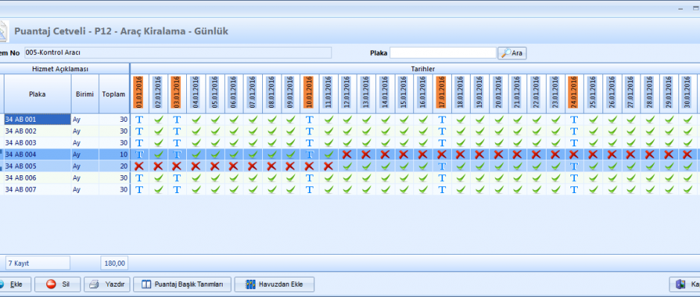Screen dimensions: 700x297
Task: Toggle checkmark for 34 AB 005 on 20.01.2016
Action: point(498,166)
